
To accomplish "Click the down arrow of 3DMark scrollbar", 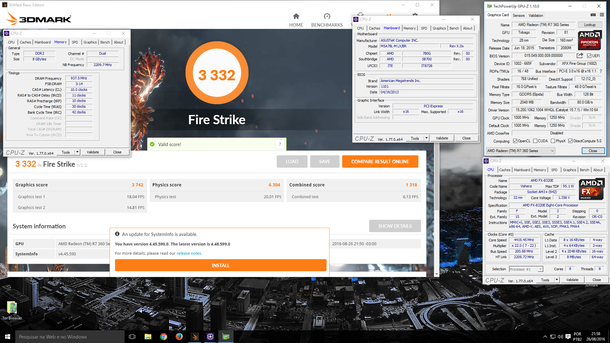I will (x=437, y=274).
